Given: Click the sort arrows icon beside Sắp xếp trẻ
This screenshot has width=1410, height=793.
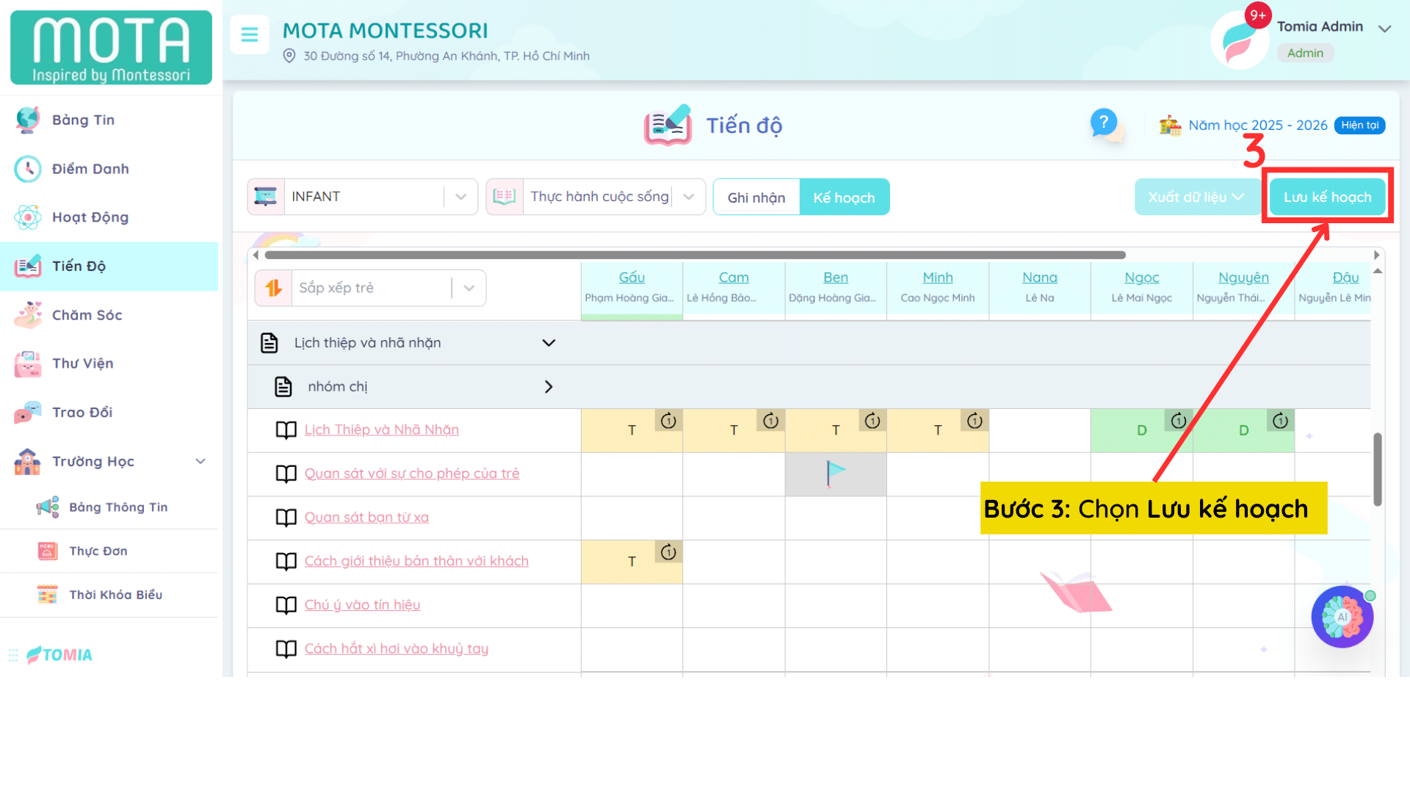Looking at the screenshot, I should [273, 288].
